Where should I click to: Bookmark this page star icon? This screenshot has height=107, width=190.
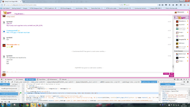[x=159, y=5]
